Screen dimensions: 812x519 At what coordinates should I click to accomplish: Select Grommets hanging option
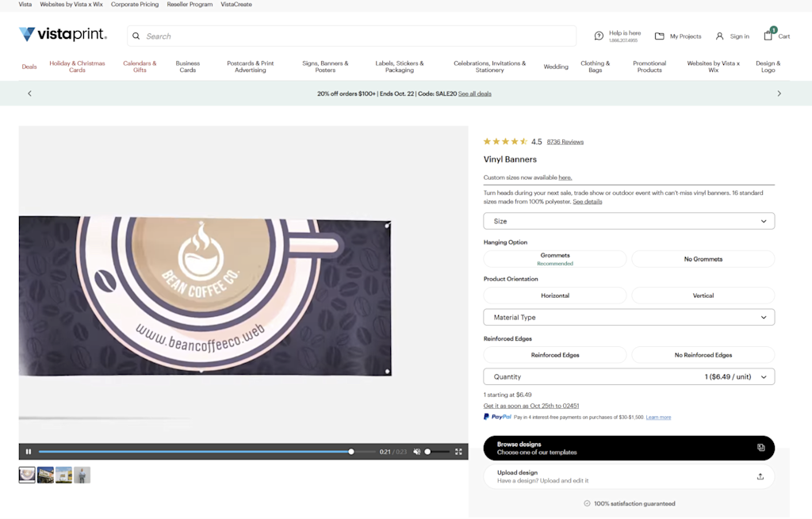[554, 259]
